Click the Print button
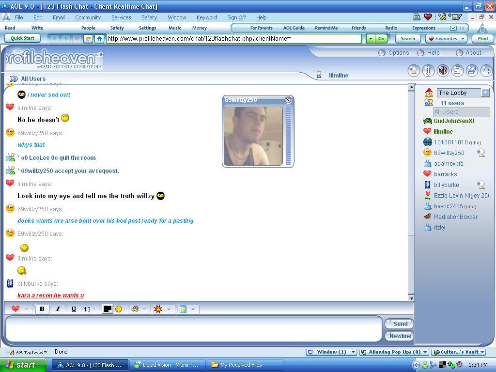This screenshot has height=372, width=496. (x=483, y=39)
